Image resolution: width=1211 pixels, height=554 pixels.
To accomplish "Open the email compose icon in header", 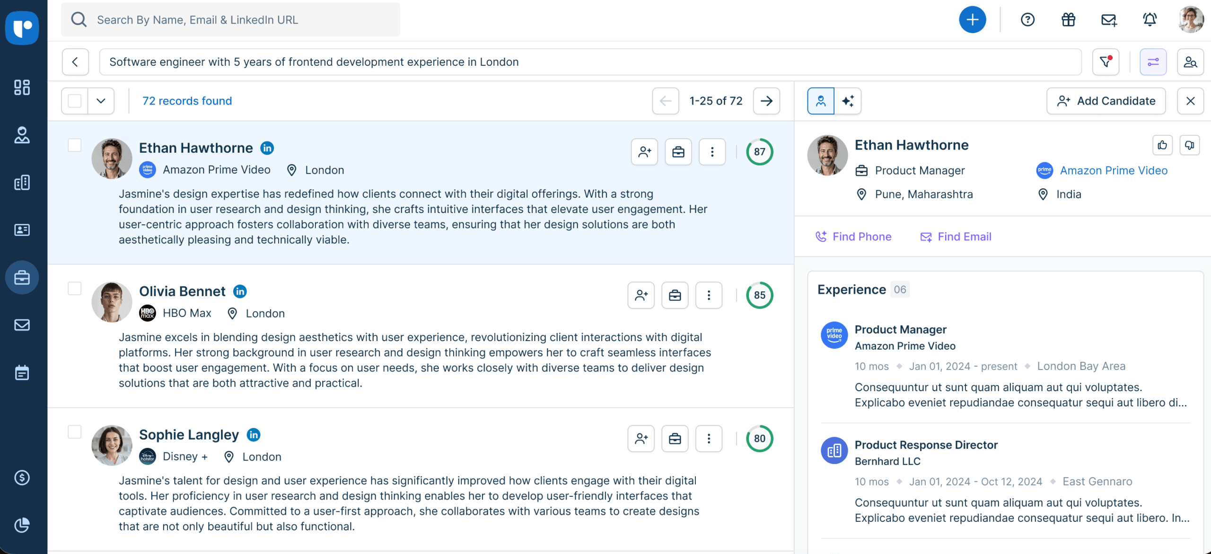I will [x=1109, y=20].
